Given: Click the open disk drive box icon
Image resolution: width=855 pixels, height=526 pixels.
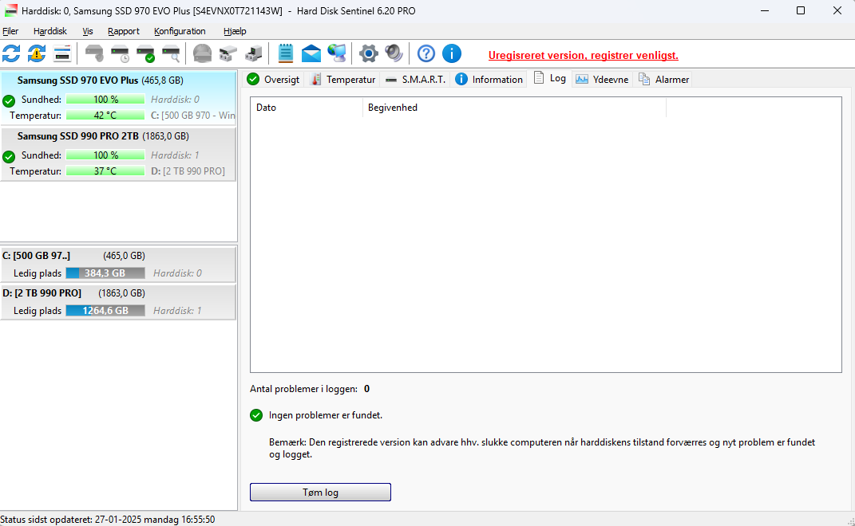Looking at the screenshot, I should (x=228, y=54).
